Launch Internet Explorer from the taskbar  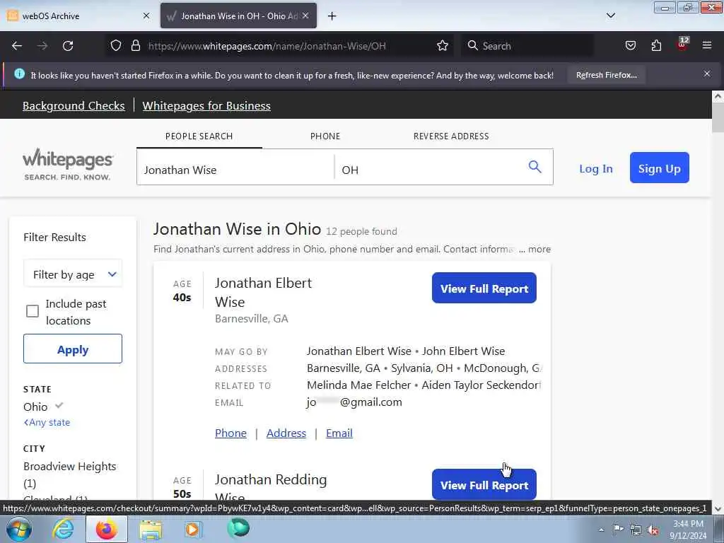point(63,529)
